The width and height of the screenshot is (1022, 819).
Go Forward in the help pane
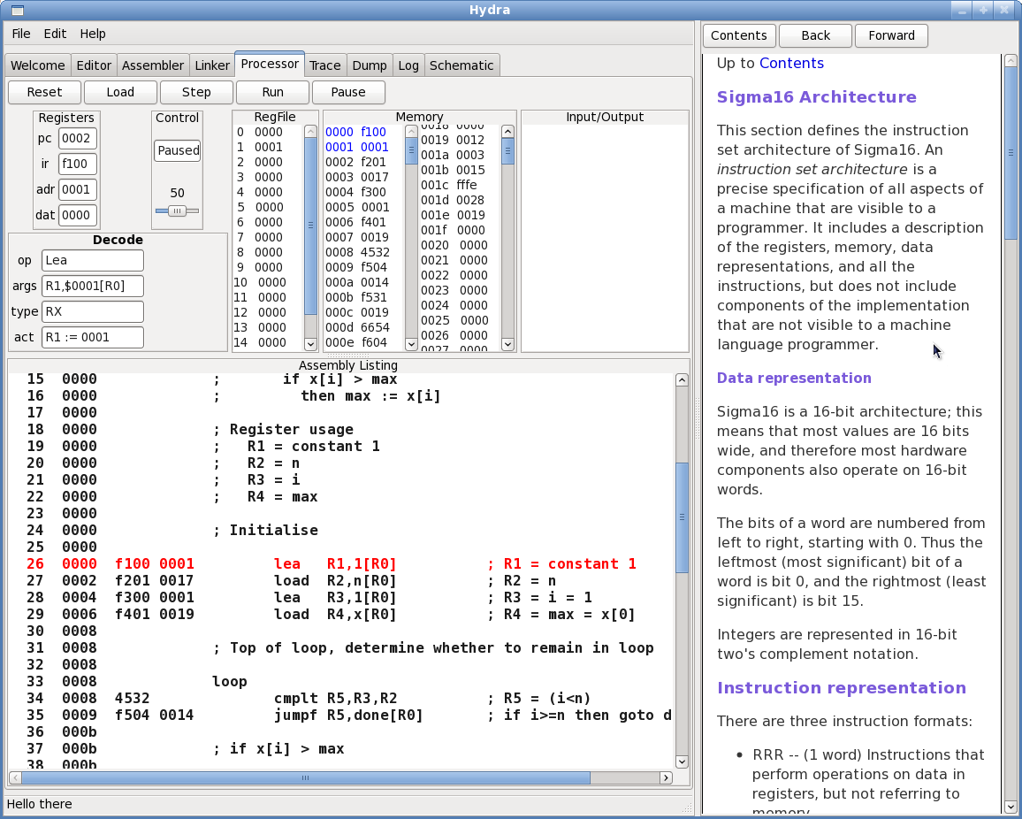click(x=892, y=36)
